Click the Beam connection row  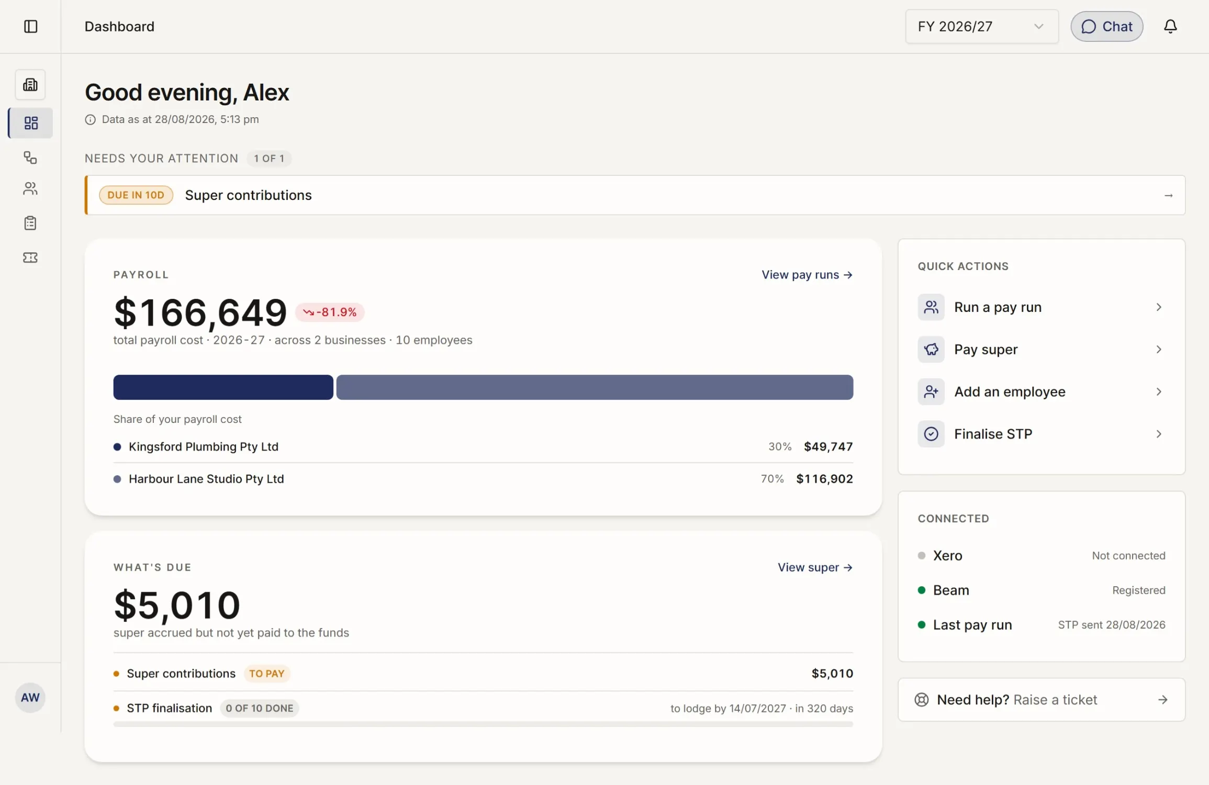point(1042,591)
